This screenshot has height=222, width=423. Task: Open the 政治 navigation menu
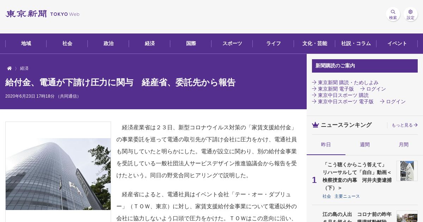(x=109, y=44)
